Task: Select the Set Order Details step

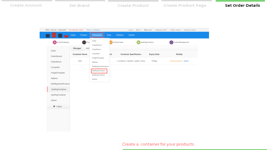Action: [x=242, y=5]
